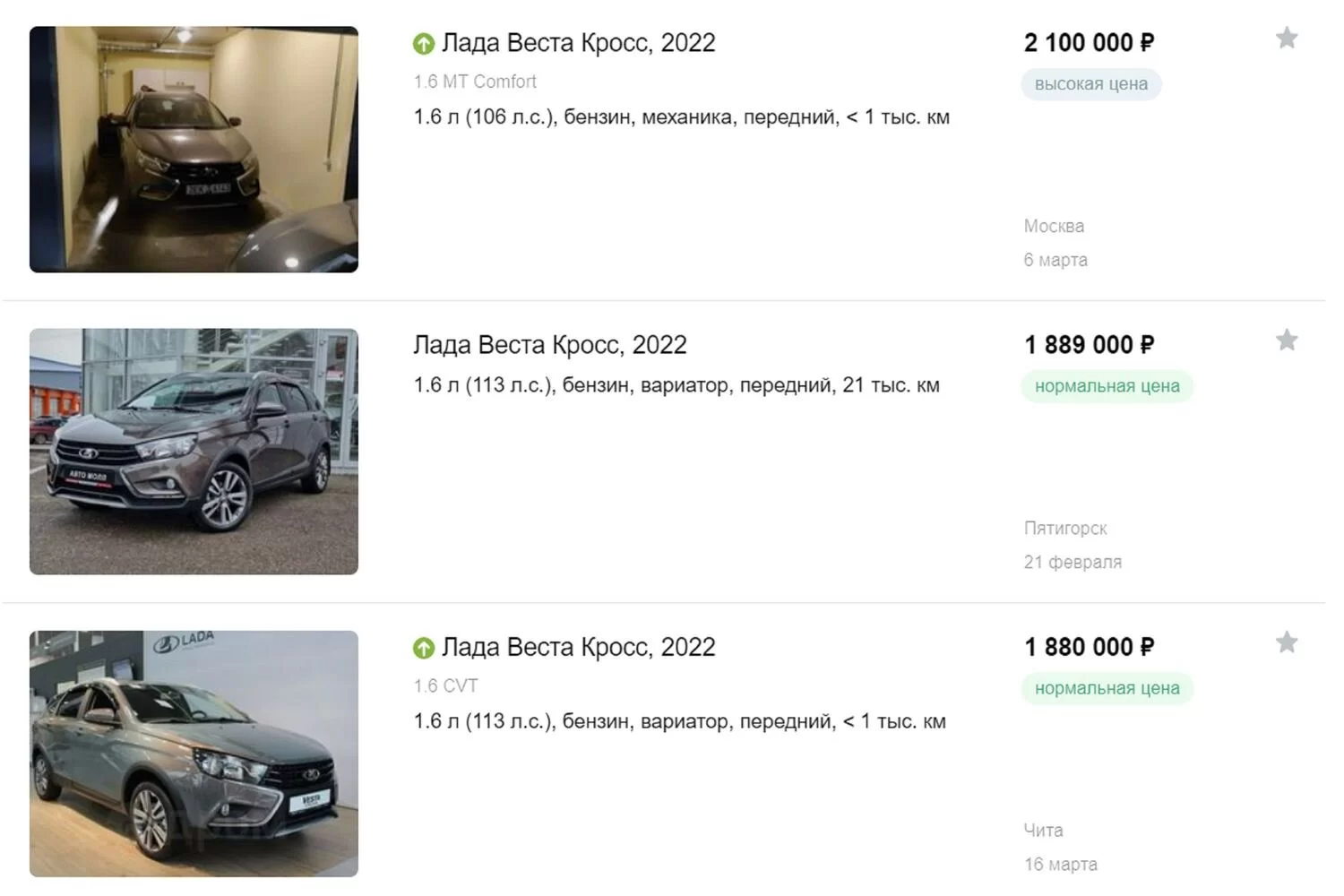Screen dimensions: 1344x896
Task: Click "1.6 CVT" trim label
Action: tap(445, 686)
